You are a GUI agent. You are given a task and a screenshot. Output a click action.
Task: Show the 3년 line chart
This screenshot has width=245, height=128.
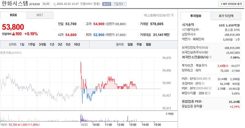pos(60,44)
